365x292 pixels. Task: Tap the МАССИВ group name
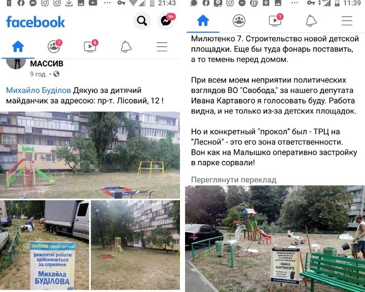coord(47,63)
